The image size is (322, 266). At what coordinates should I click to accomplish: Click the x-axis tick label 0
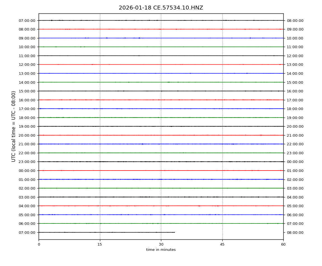click(x=39, y=244)
